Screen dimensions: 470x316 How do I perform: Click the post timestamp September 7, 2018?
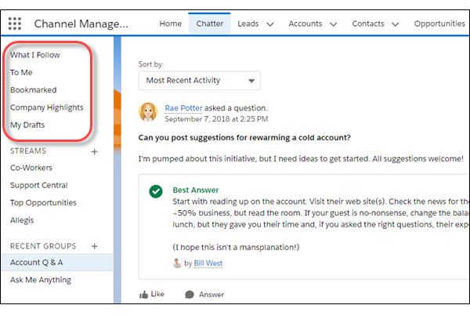pyautogui.click(x=216, y=119)
